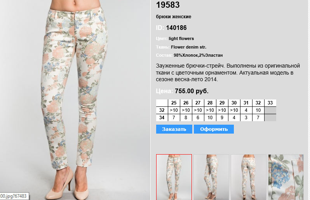The height and width of the screenshot is (200, 310).
Task: Select size 25 cell in row 32
Action: [x=174, y=110]
